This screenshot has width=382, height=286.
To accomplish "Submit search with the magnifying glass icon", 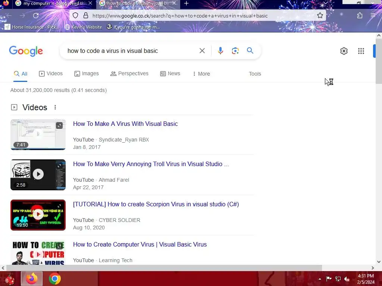I will (x=250, y=51).
